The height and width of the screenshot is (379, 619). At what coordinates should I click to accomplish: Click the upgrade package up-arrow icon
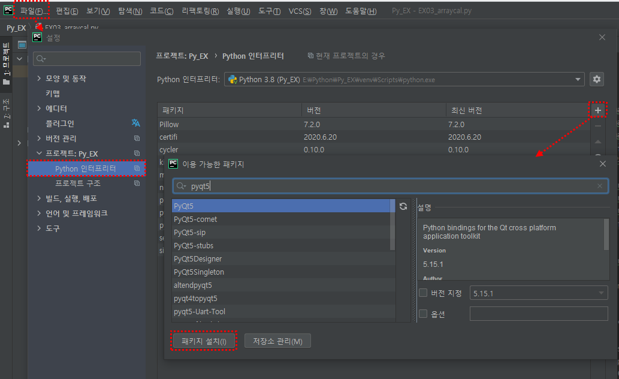pyautogui.click(x=597, y=142)
